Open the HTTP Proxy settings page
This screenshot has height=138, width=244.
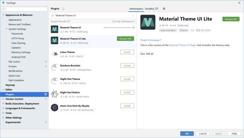point(18,38)
